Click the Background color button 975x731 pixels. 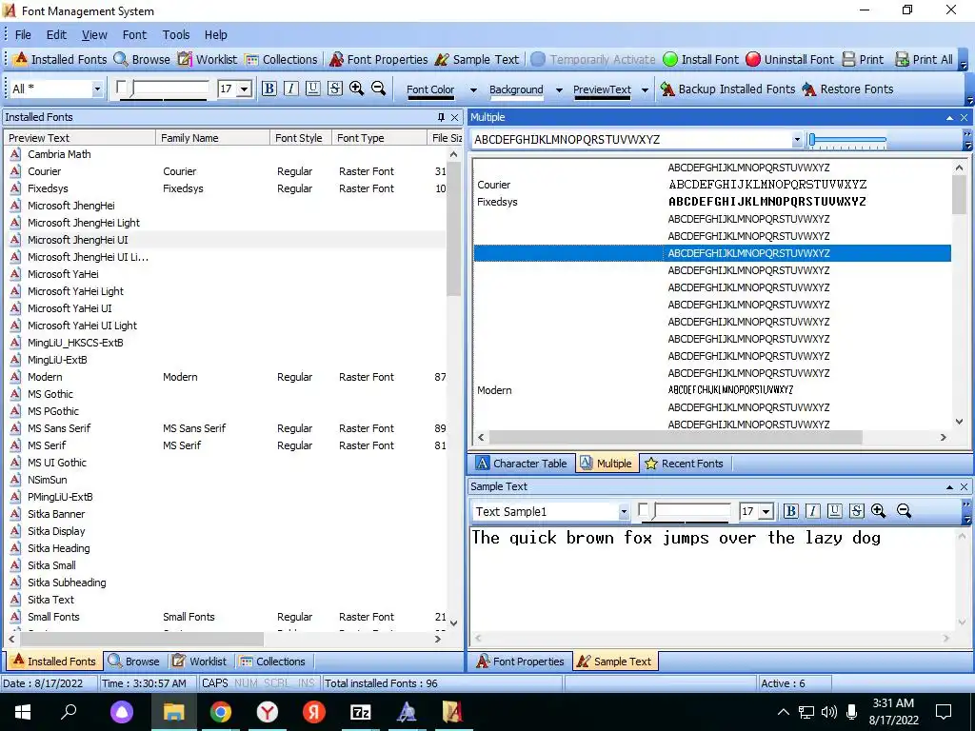pyautogui.click(x=516, y=89)
